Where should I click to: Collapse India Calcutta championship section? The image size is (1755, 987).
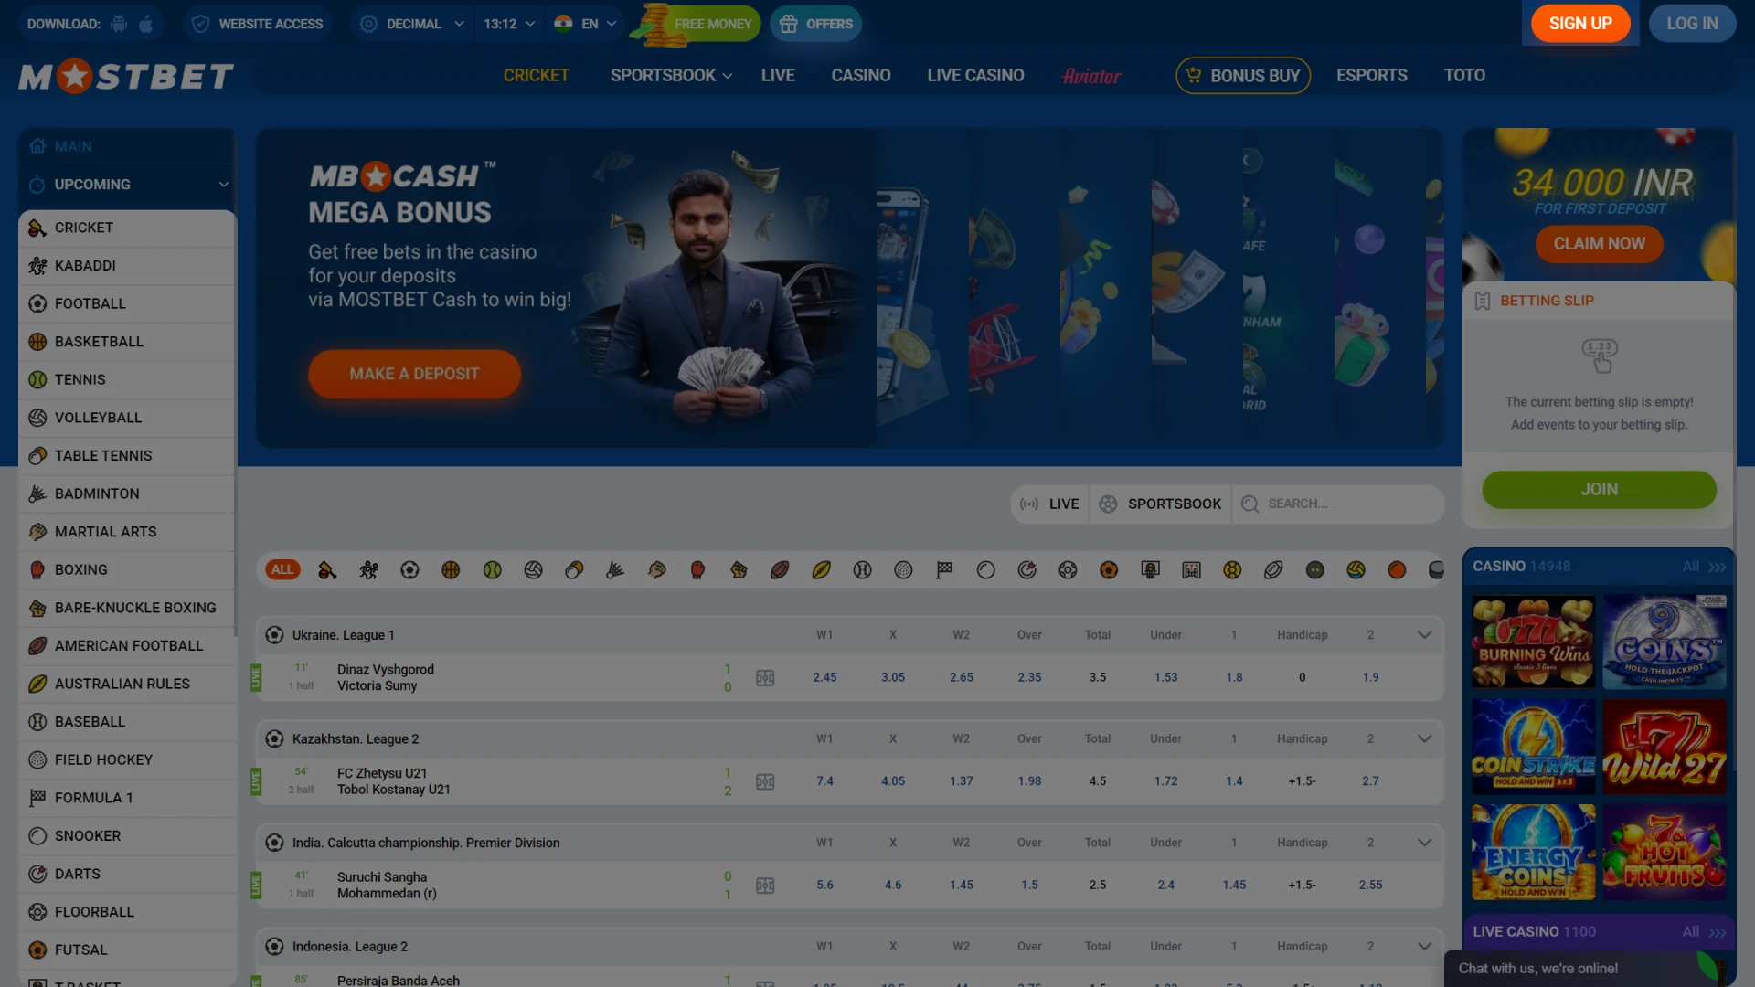pos(1424,843)
